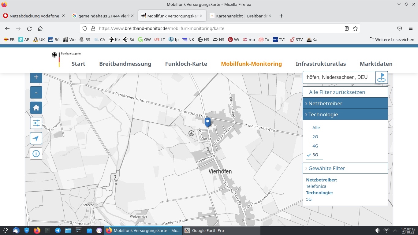
Task: Collapse the Gewählte Filter section
Action: point(345,168)
